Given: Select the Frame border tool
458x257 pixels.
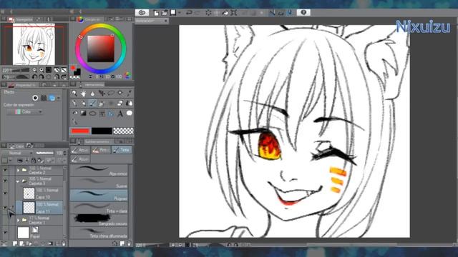Looking at the screenshot, I should coord(102,114).
